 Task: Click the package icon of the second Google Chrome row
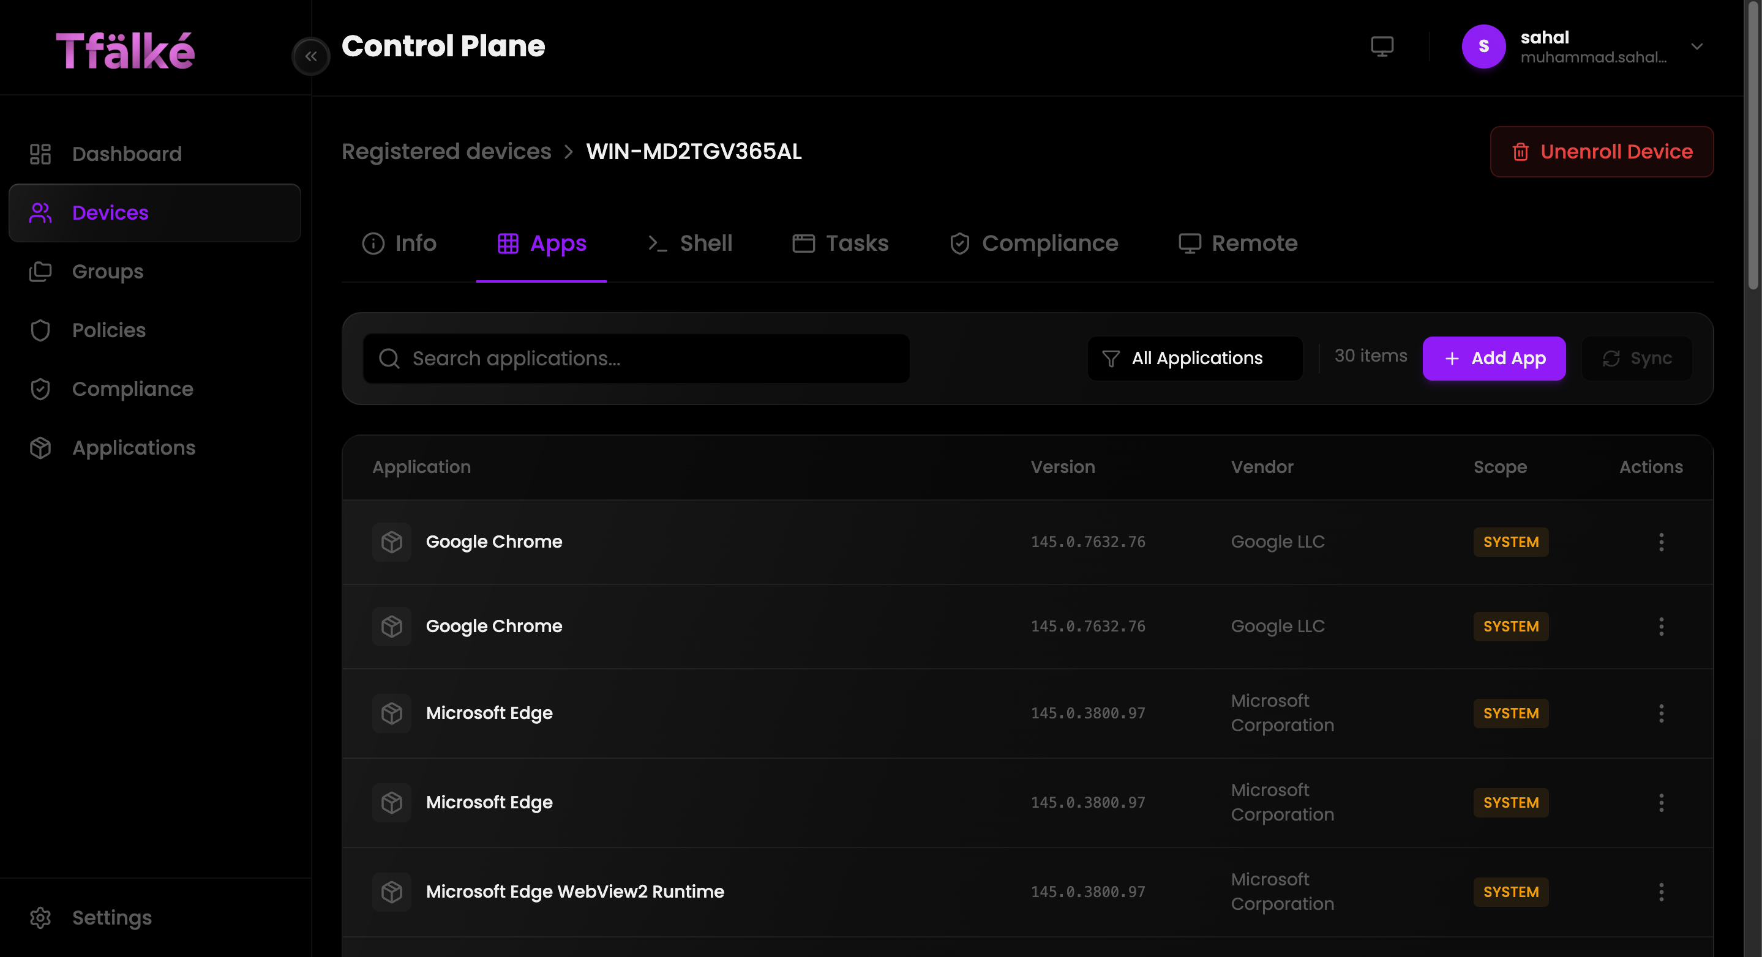(x=392, y=626)
